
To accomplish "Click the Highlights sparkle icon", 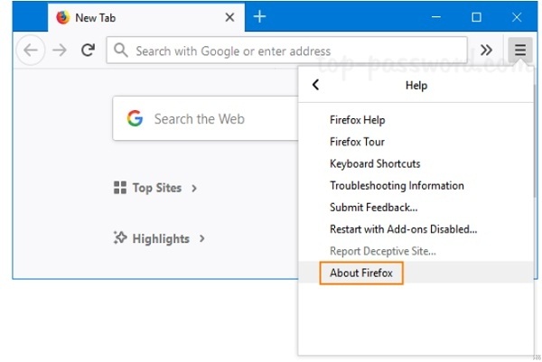I will (119, 238).
